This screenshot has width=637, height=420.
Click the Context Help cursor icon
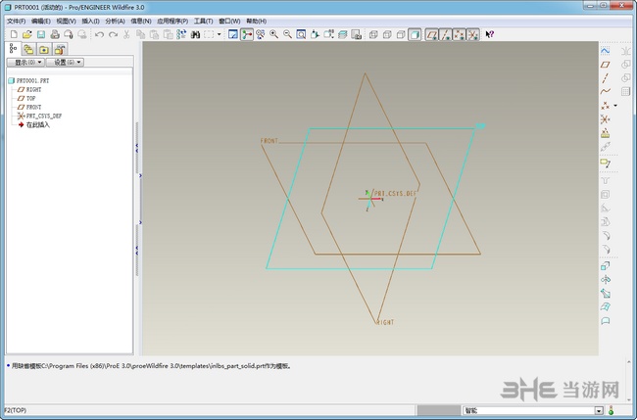(x=490, y=34)
